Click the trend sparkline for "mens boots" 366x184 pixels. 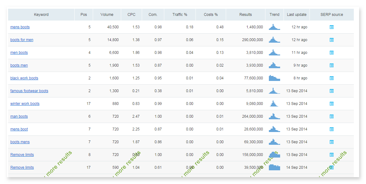(274, 27)
